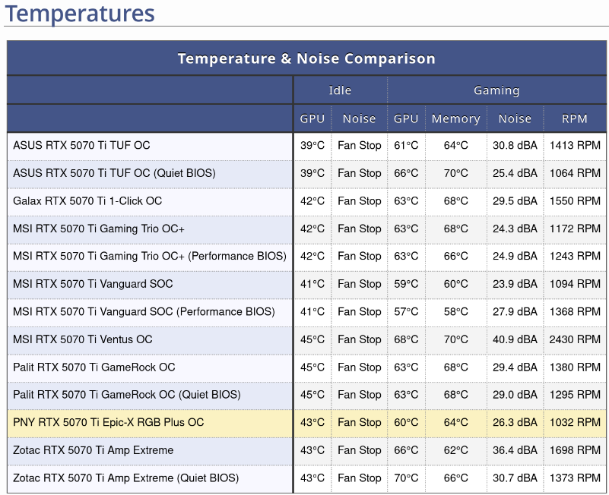The width and height of the screenshot is (609, 495).
Task: Click the Temperature & Noise Comparison title
Action: point(306,58)
